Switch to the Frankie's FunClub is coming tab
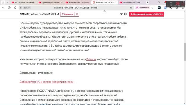186x105 pixels. pyautogui.click(x=78, y=2)
